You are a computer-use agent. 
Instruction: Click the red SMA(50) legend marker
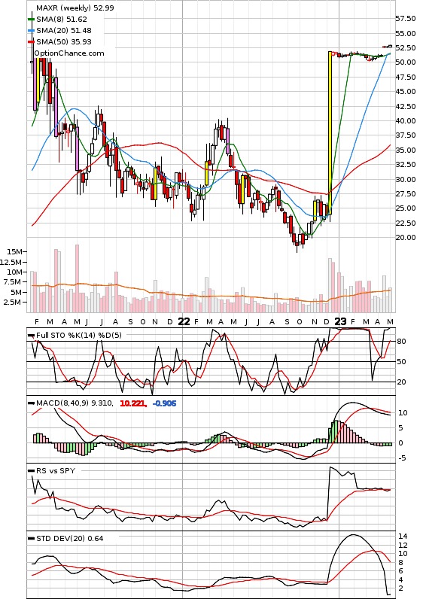coord(32,42)
